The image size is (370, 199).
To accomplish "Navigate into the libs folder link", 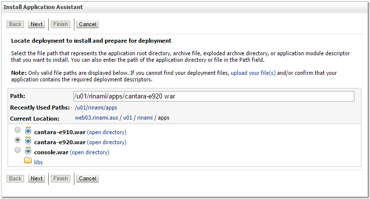I will click(x=39, y=162).
